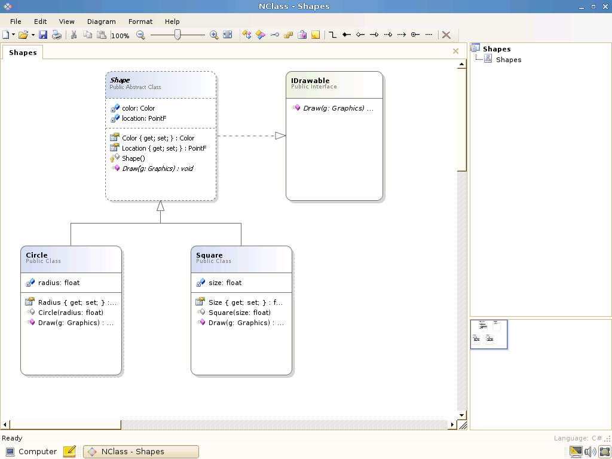Image resolution: width=612 pixels, height=459 pixels.
Task: Select the Aggregation hollow-diamond tool
Action: (x=360, y=35)
